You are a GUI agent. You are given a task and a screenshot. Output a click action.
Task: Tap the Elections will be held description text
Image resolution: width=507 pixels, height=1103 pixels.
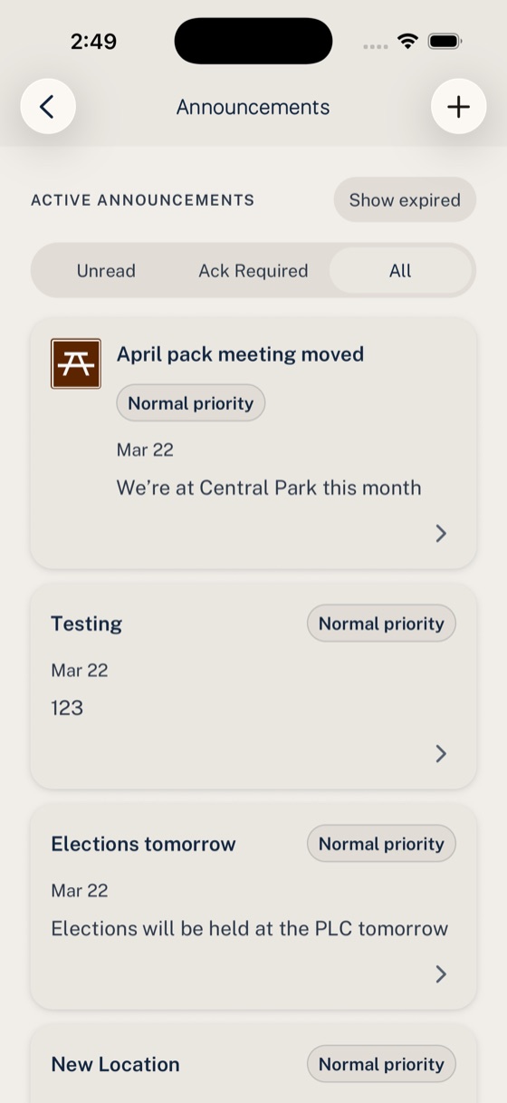(x=250, y=928)
